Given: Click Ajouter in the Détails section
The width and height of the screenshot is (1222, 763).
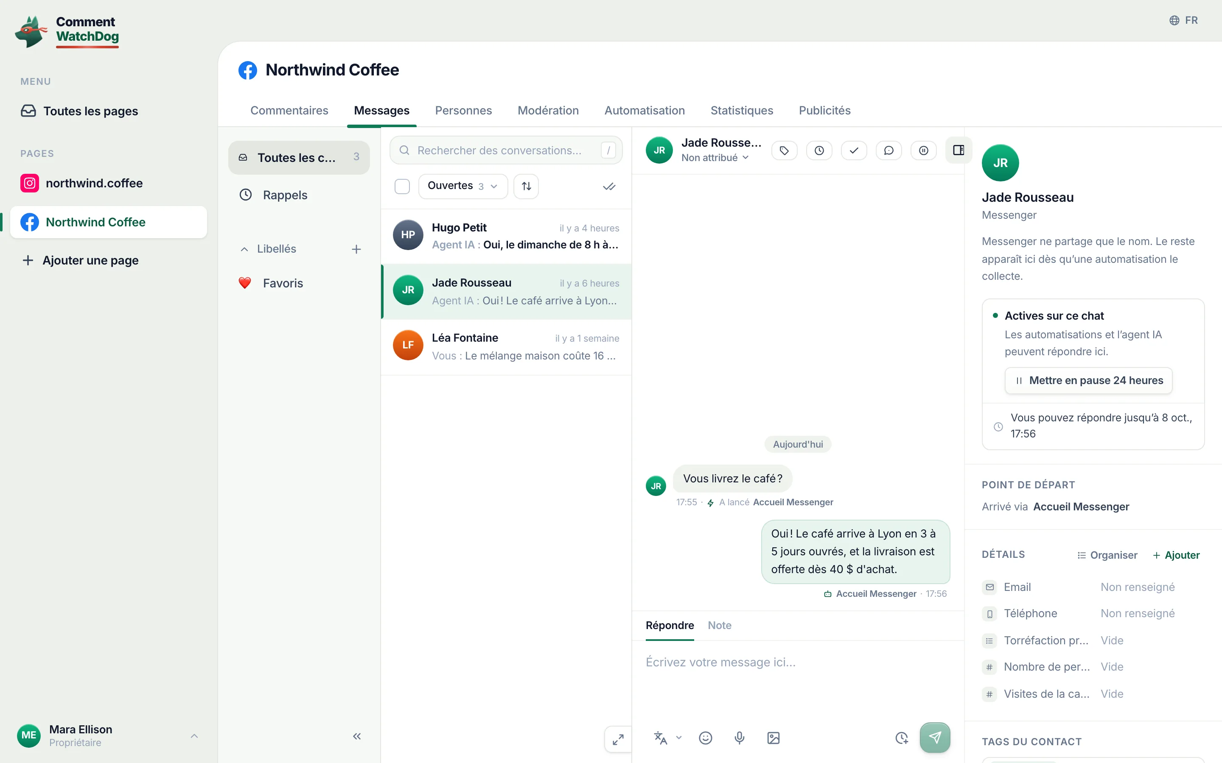Looking at the screenshot, I should point(1176,555).
